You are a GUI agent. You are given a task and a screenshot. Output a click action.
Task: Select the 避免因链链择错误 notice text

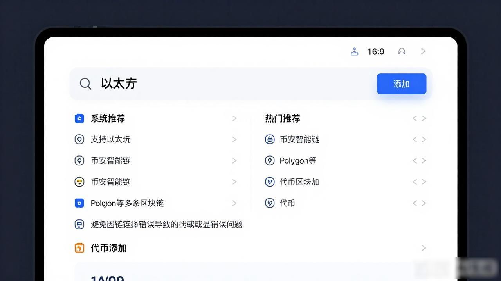167,224
